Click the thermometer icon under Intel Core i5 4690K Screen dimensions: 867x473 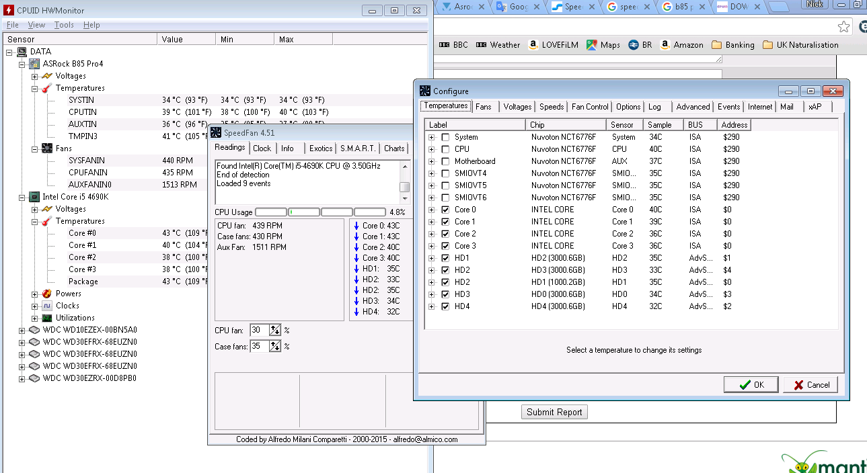click(x=47, y=221)
